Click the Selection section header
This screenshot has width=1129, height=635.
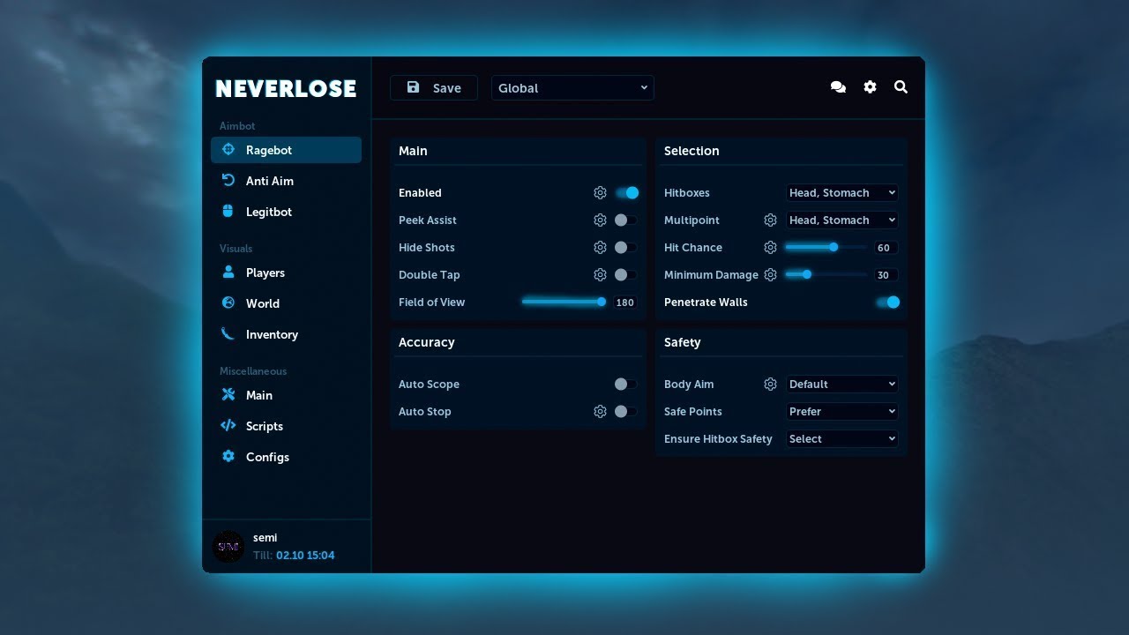[x=692, y=151]
